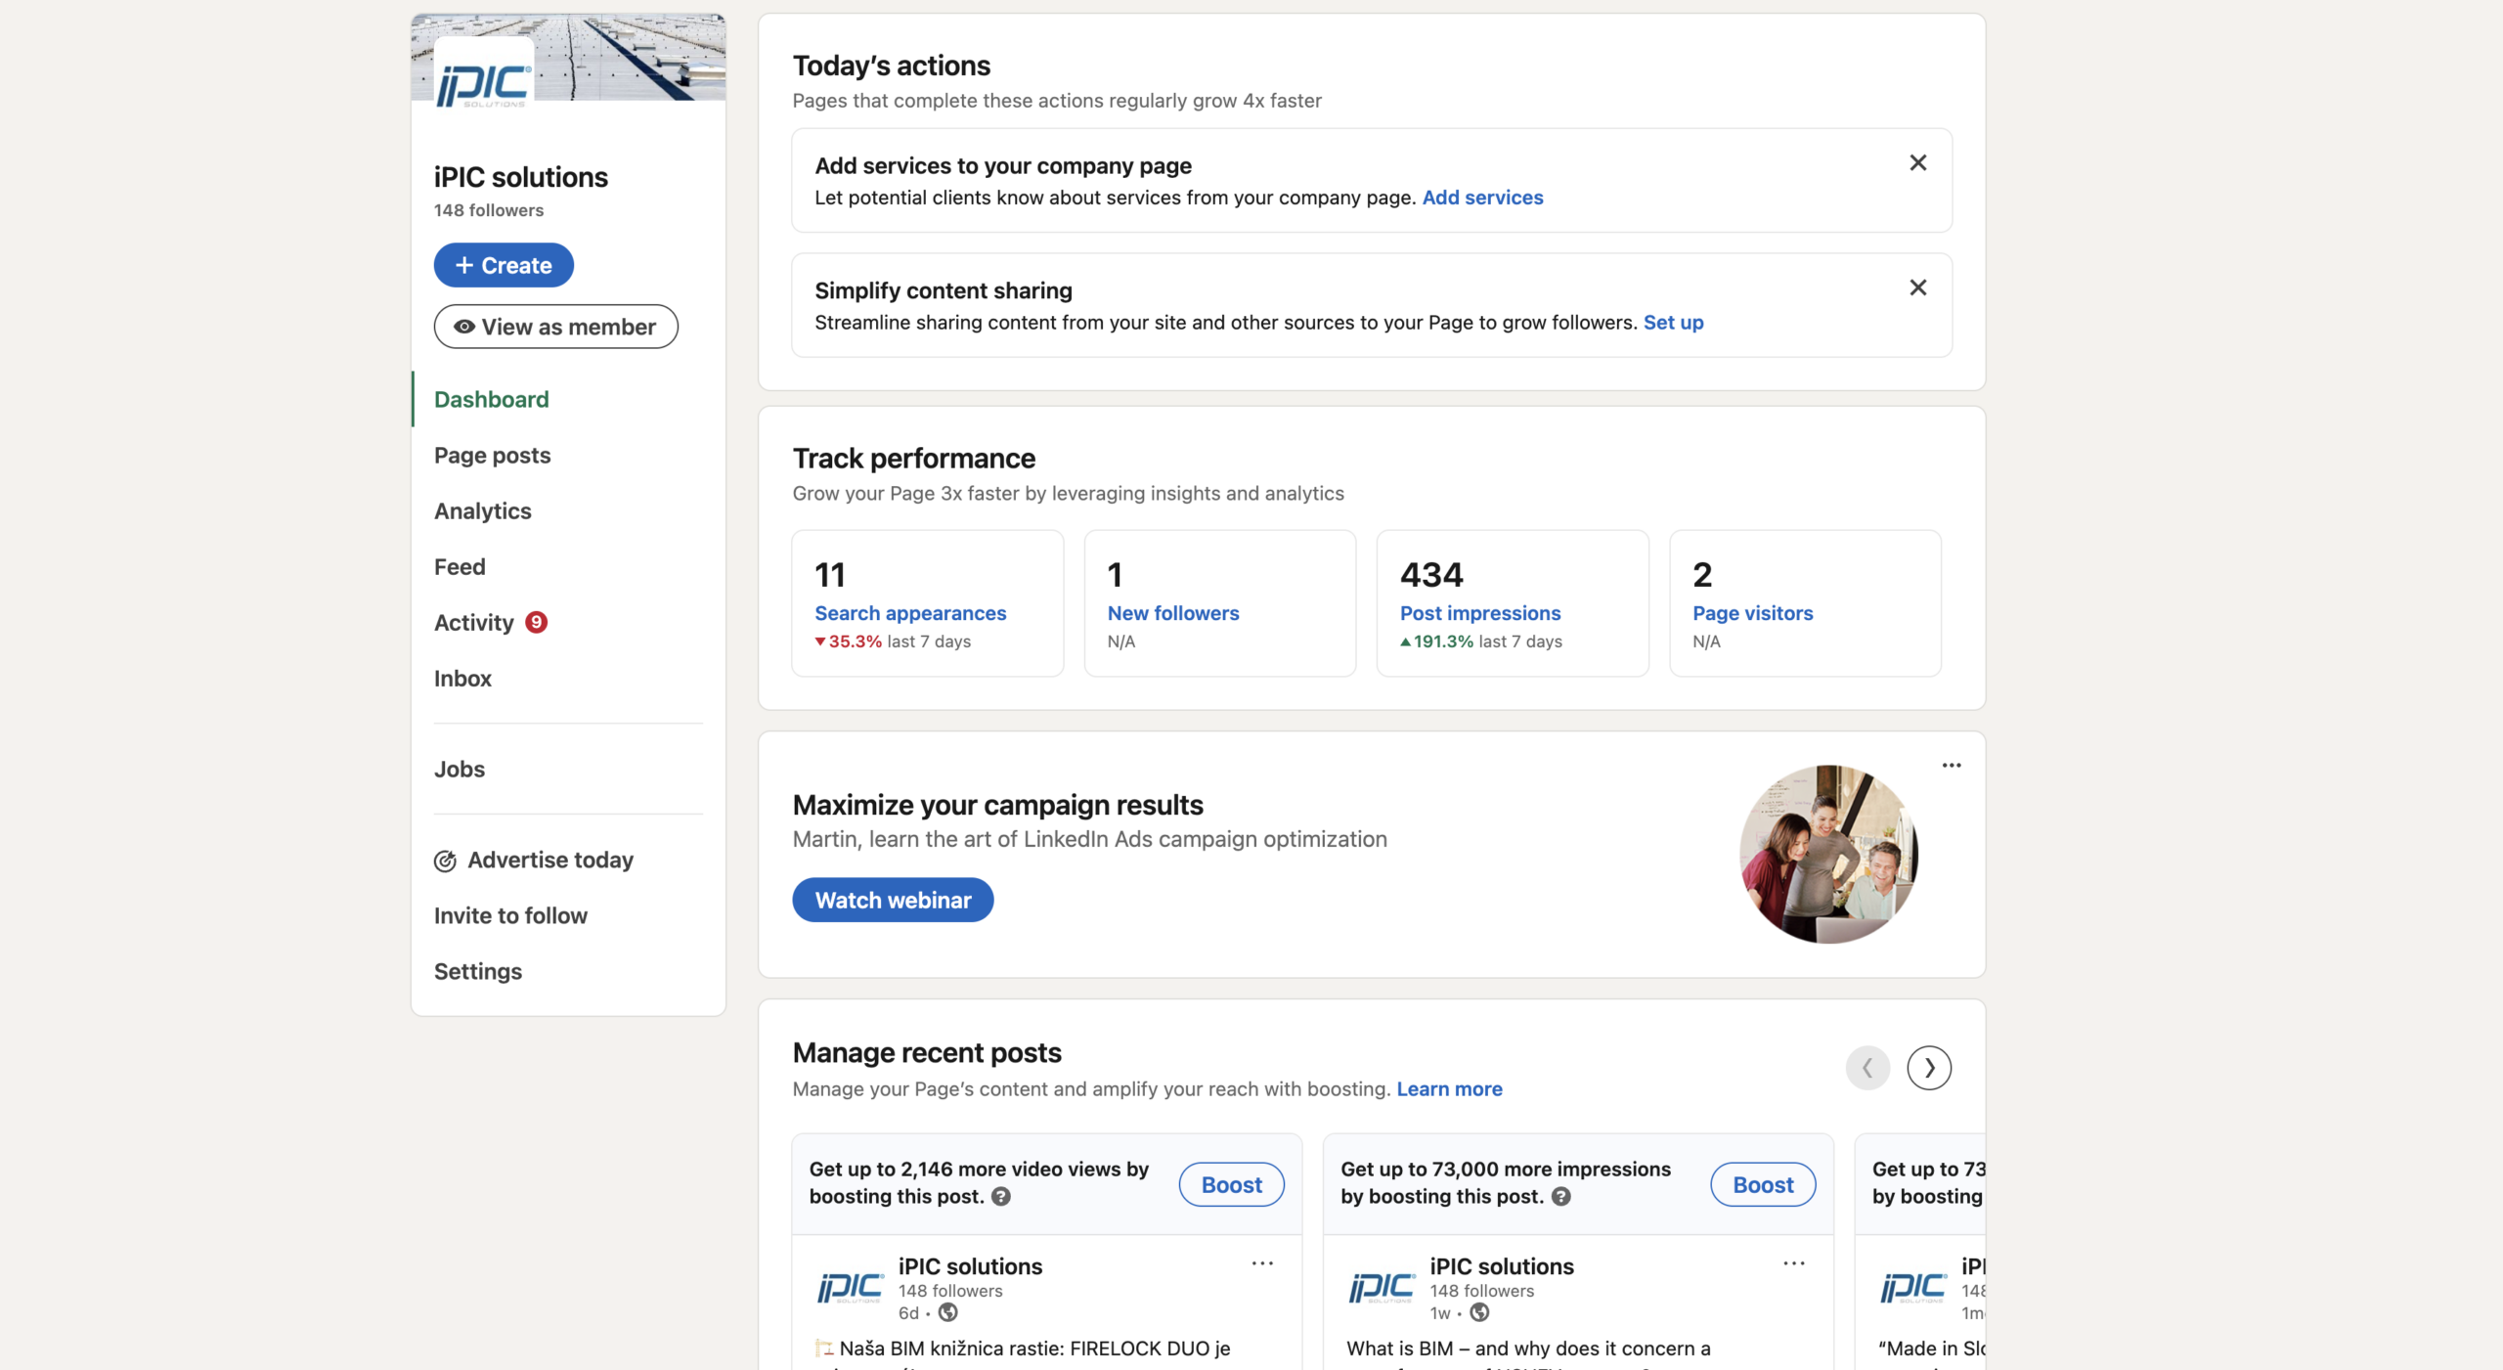Select Invite to follow
This screenshot has width=2503, height=1370.
[x=510, y=915]
